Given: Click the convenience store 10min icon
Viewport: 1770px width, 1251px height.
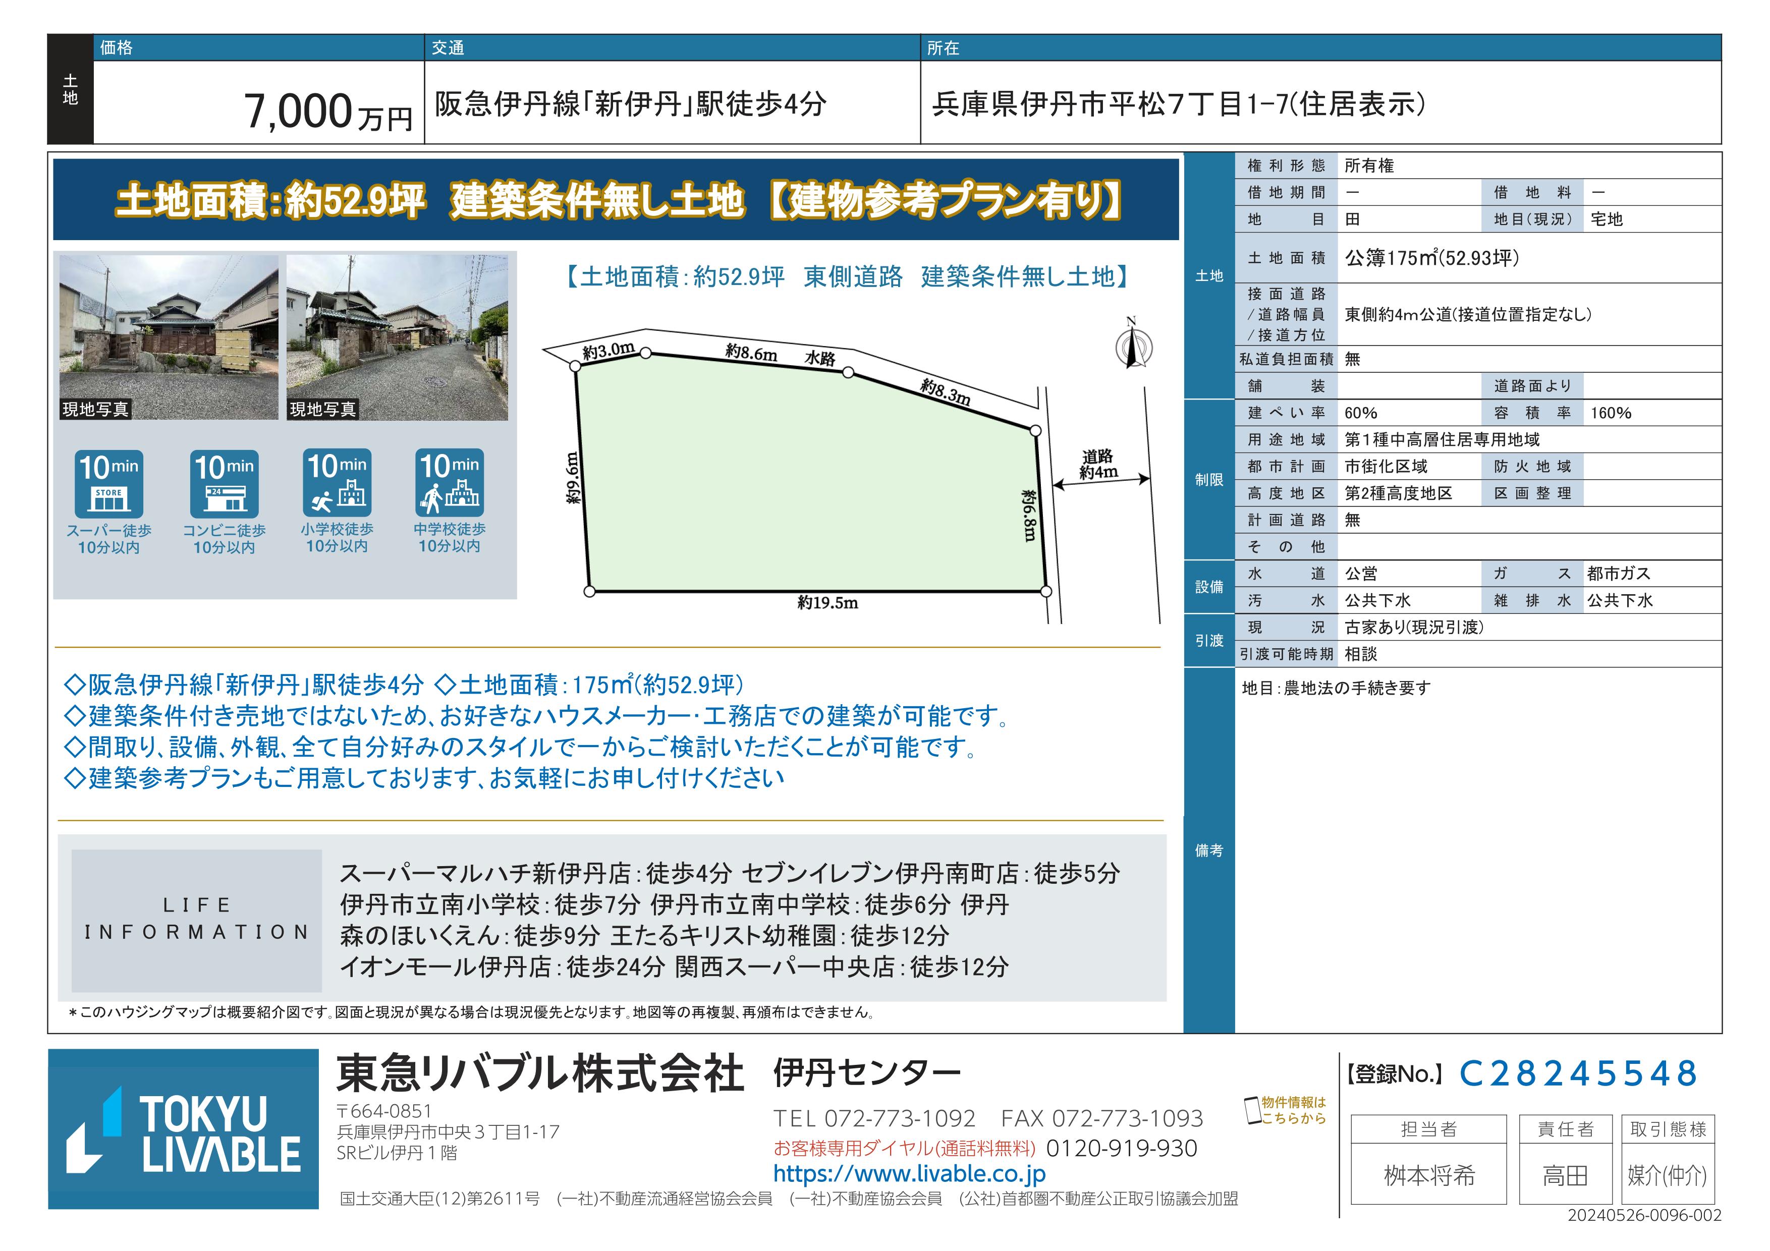Looking at the screenshot, I should click(x=225, y=484).
